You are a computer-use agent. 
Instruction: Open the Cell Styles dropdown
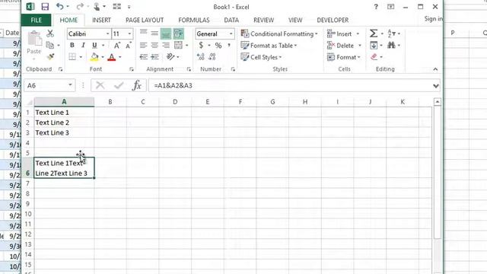click(262, 57)
